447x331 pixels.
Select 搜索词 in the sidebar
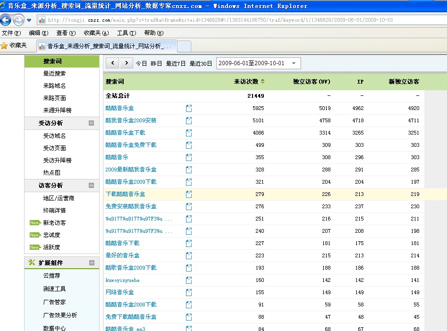[62, 61]
